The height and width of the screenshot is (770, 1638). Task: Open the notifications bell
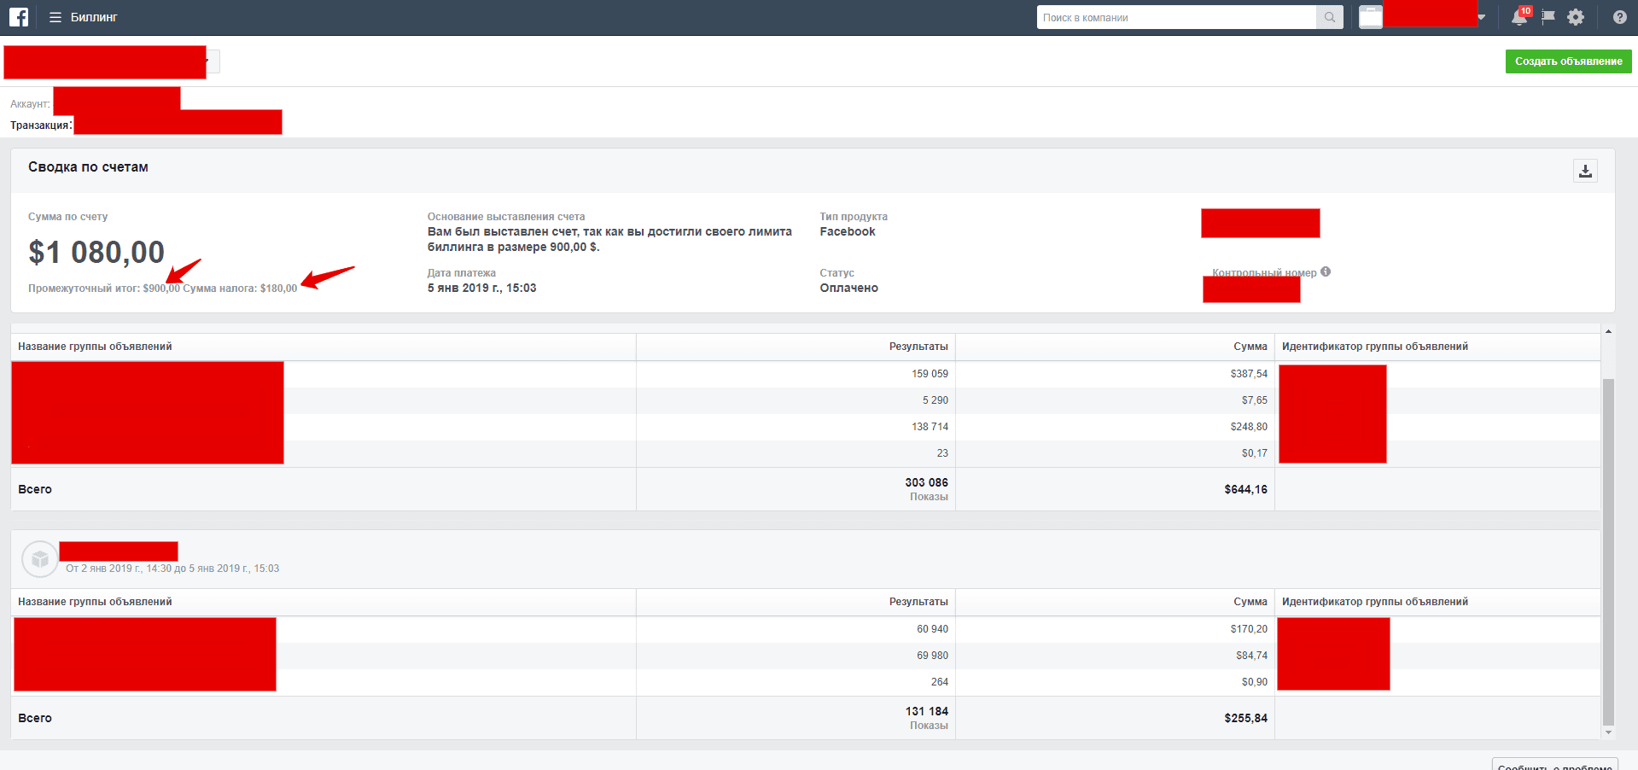(x=1519, y=17)
